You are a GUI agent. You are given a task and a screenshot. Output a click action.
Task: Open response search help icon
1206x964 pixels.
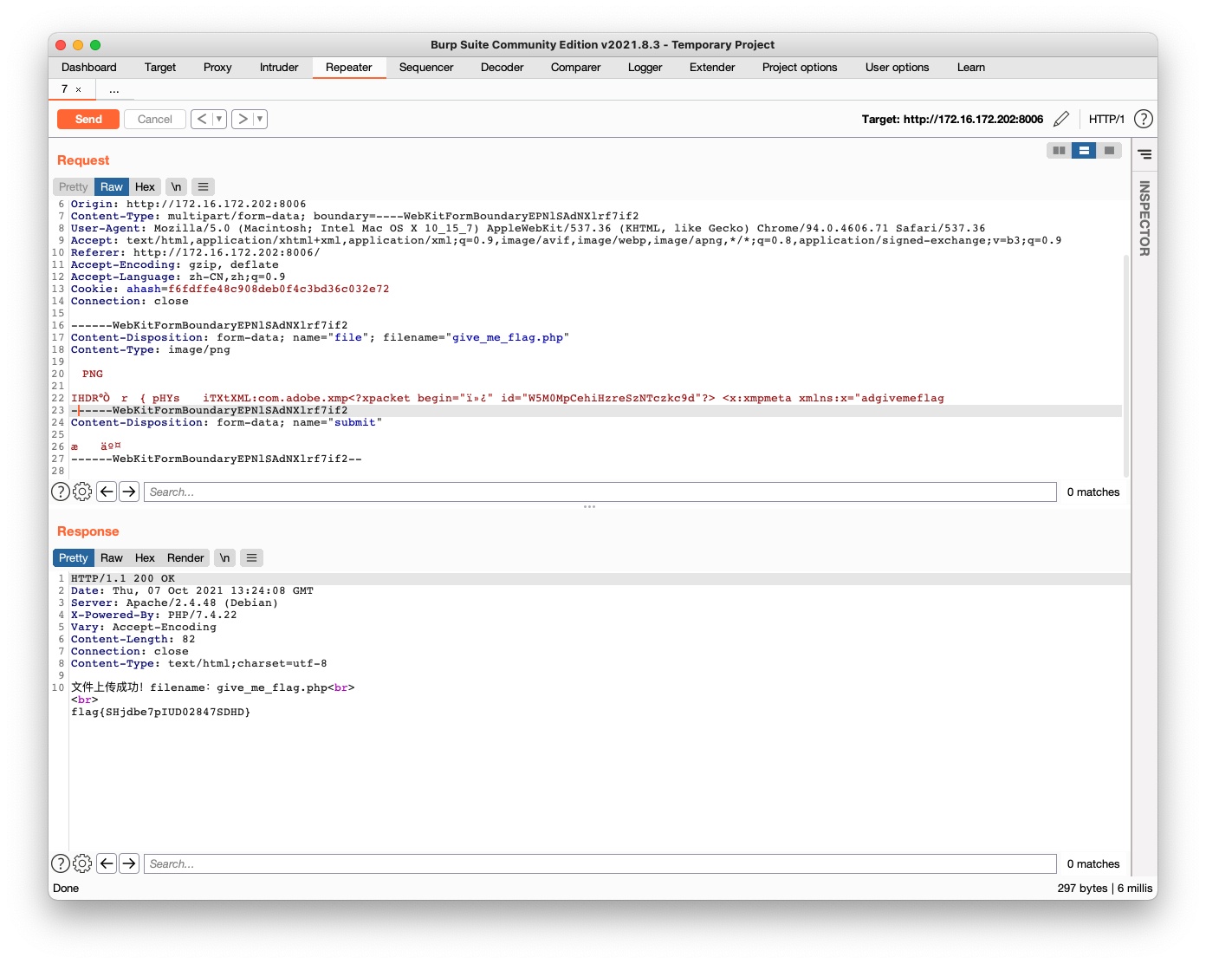pos(61,863)
